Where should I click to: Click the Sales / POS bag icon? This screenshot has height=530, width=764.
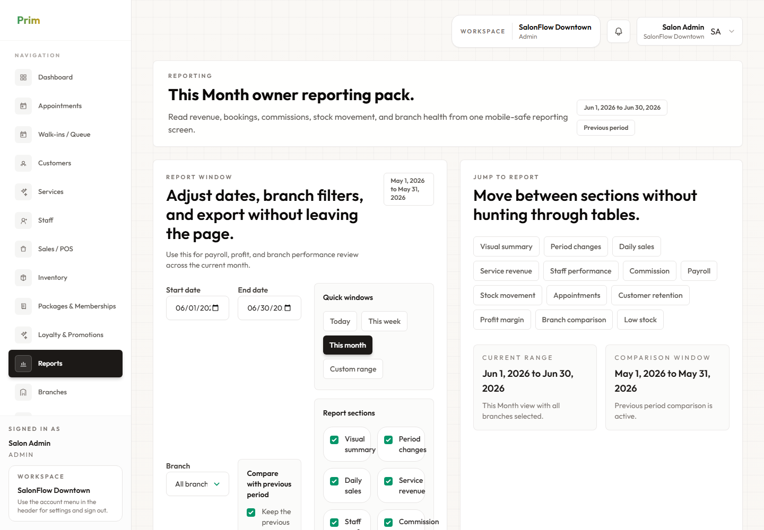[x=23, y=249]
